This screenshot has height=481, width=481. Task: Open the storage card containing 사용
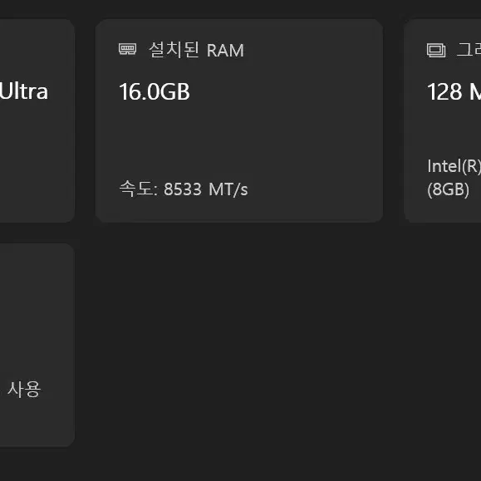[x=37, y=345]
